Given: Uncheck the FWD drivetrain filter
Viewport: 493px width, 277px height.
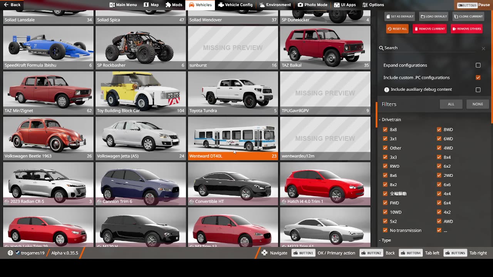Looking at the screenshot, I should (385, 203).
